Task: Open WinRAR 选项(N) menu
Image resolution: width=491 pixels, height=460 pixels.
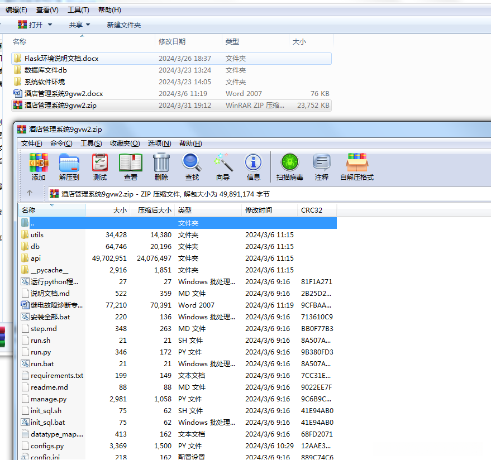Action: point(159,143)
